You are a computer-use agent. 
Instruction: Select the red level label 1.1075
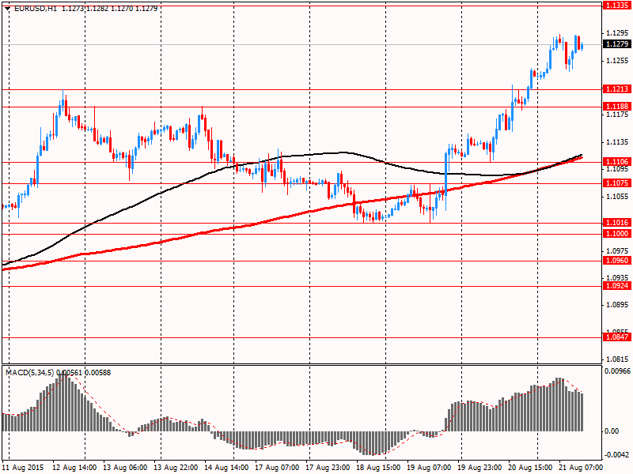[x=617, y=183]
